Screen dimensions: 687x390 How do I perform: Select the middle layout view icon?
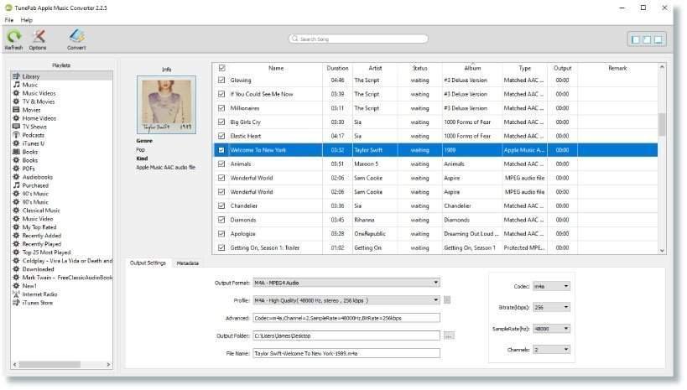point(647,39)
